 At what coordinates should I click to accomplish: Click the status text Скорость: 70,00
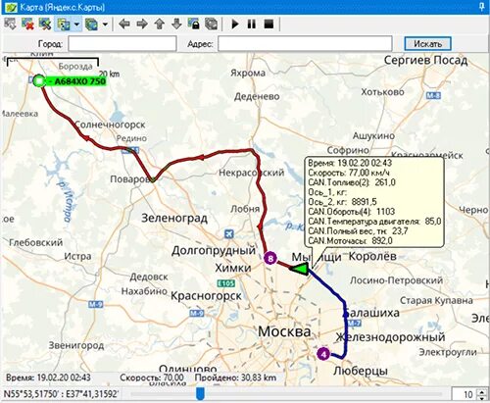pyautogui.click(x=151, y=378)
